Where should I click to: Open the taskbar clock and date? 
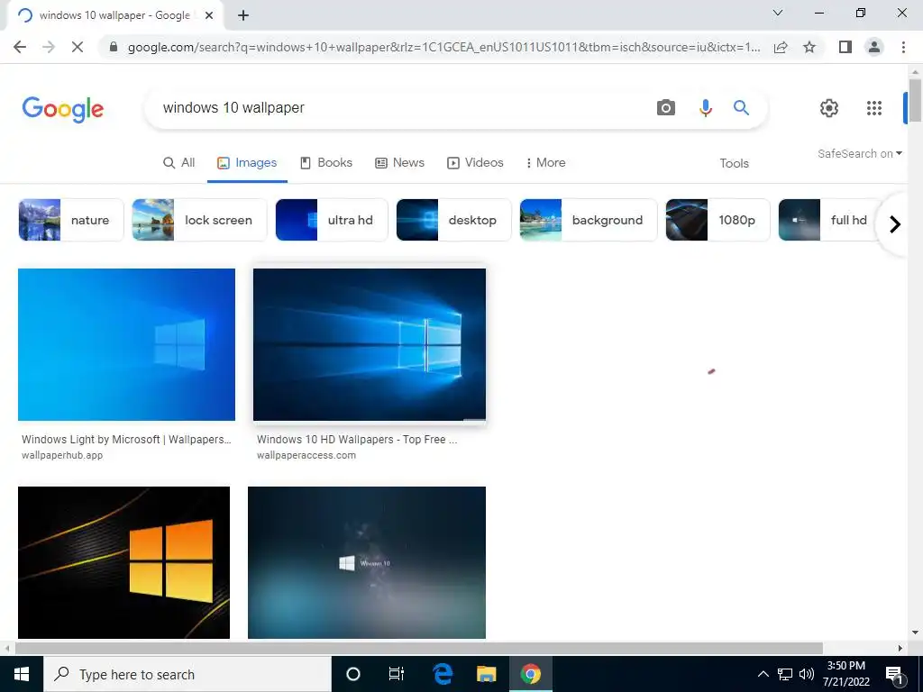[x=845, y=674]
